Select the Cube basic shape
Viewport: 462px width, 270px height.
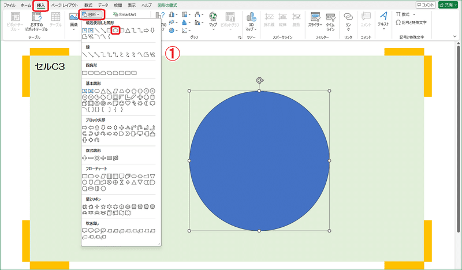point(84,103)
